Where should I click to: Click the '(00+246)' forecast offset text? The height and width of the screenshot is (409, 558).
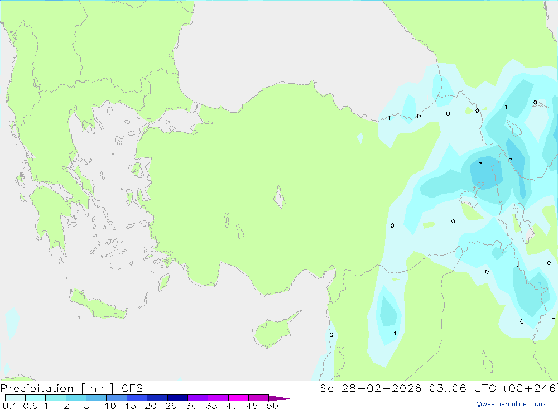531,388
